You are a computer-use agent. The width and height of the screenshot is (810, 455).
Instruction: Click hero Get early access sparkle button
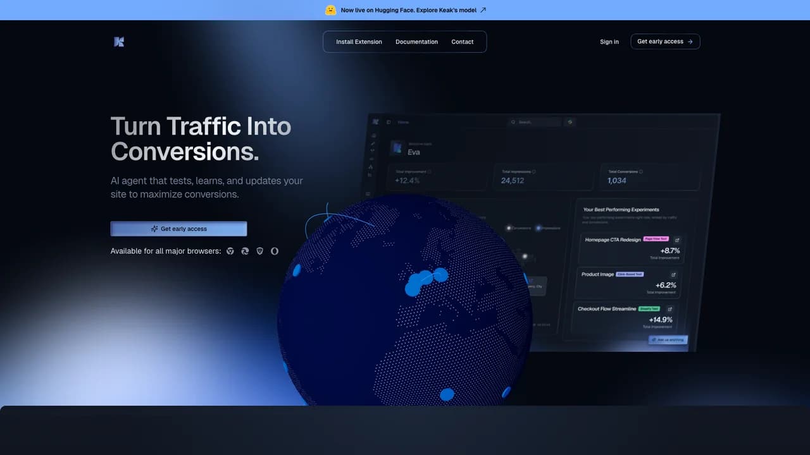179,229
